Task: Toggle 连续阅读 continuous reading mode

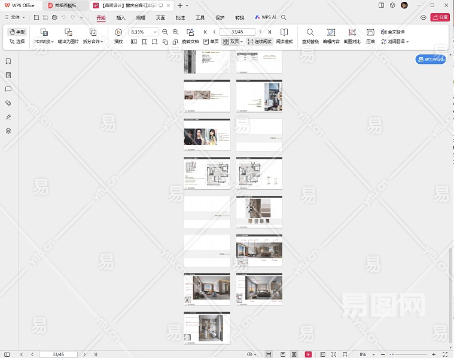Action: [260, 42]
